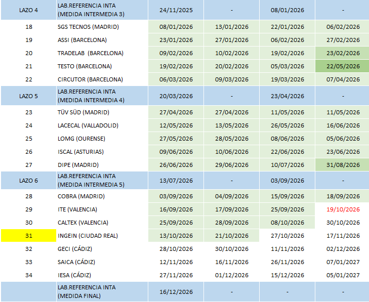
Task: Select GECI (CÁDIZ) cell
Action: point(102,249)
